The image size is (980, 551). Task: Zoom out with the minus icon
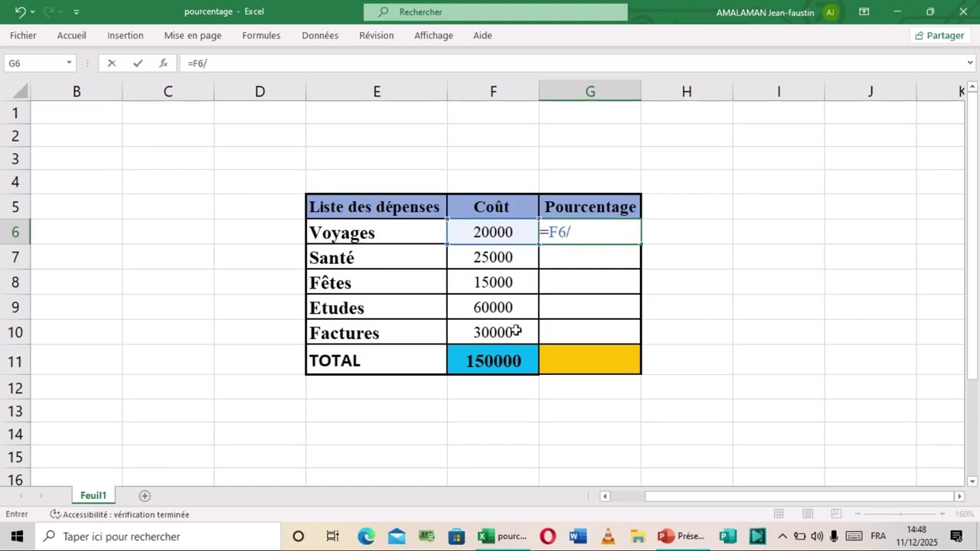click(x=858, y=514)
